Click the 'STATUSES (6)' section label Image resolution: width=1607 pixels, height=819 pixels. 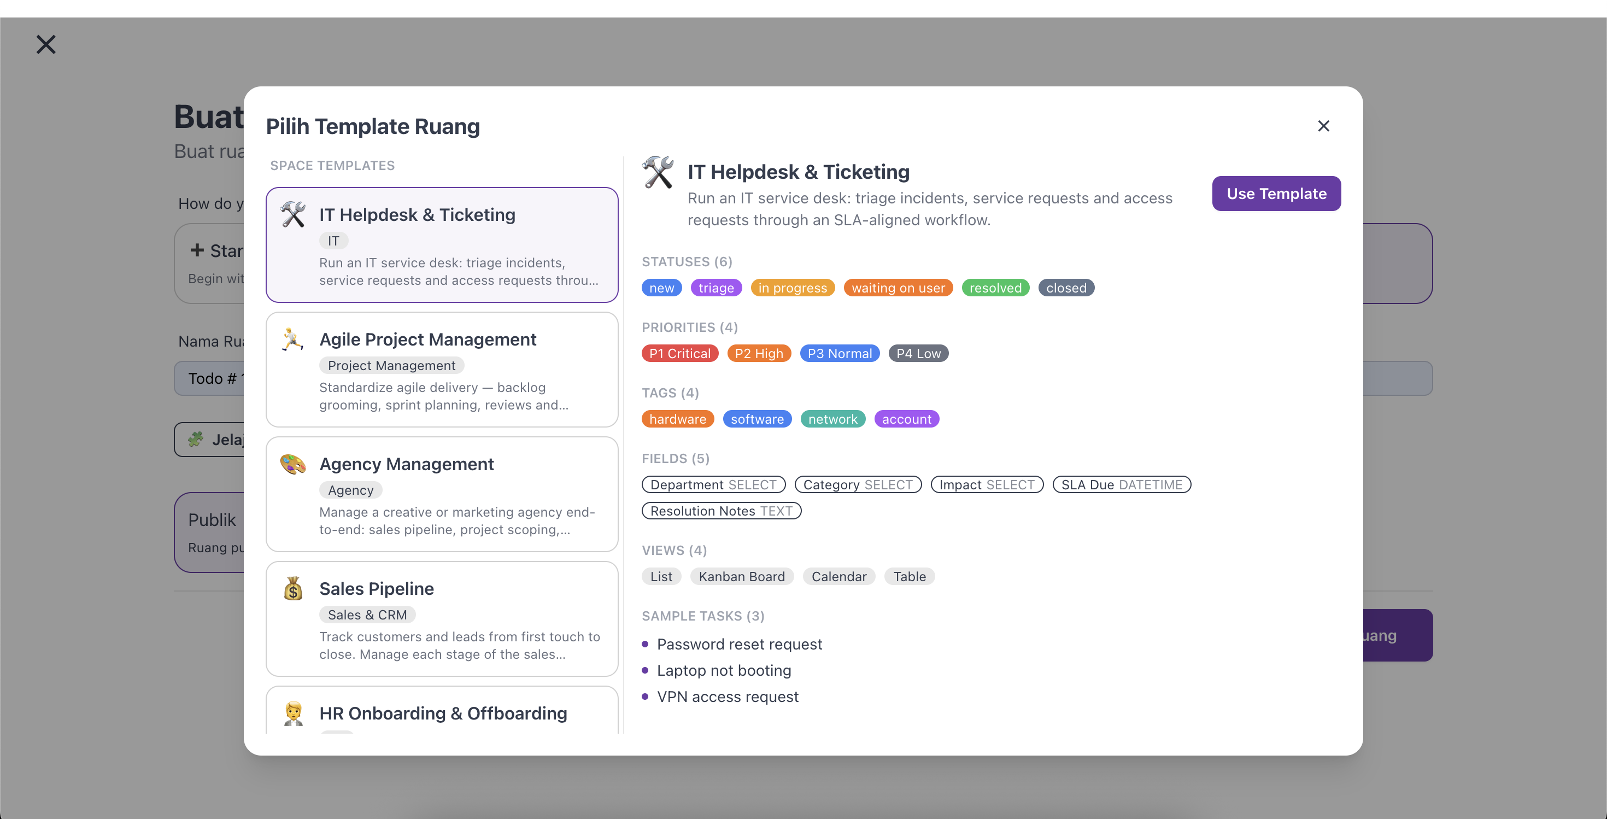pyautogui.click(x=687, y=261)
